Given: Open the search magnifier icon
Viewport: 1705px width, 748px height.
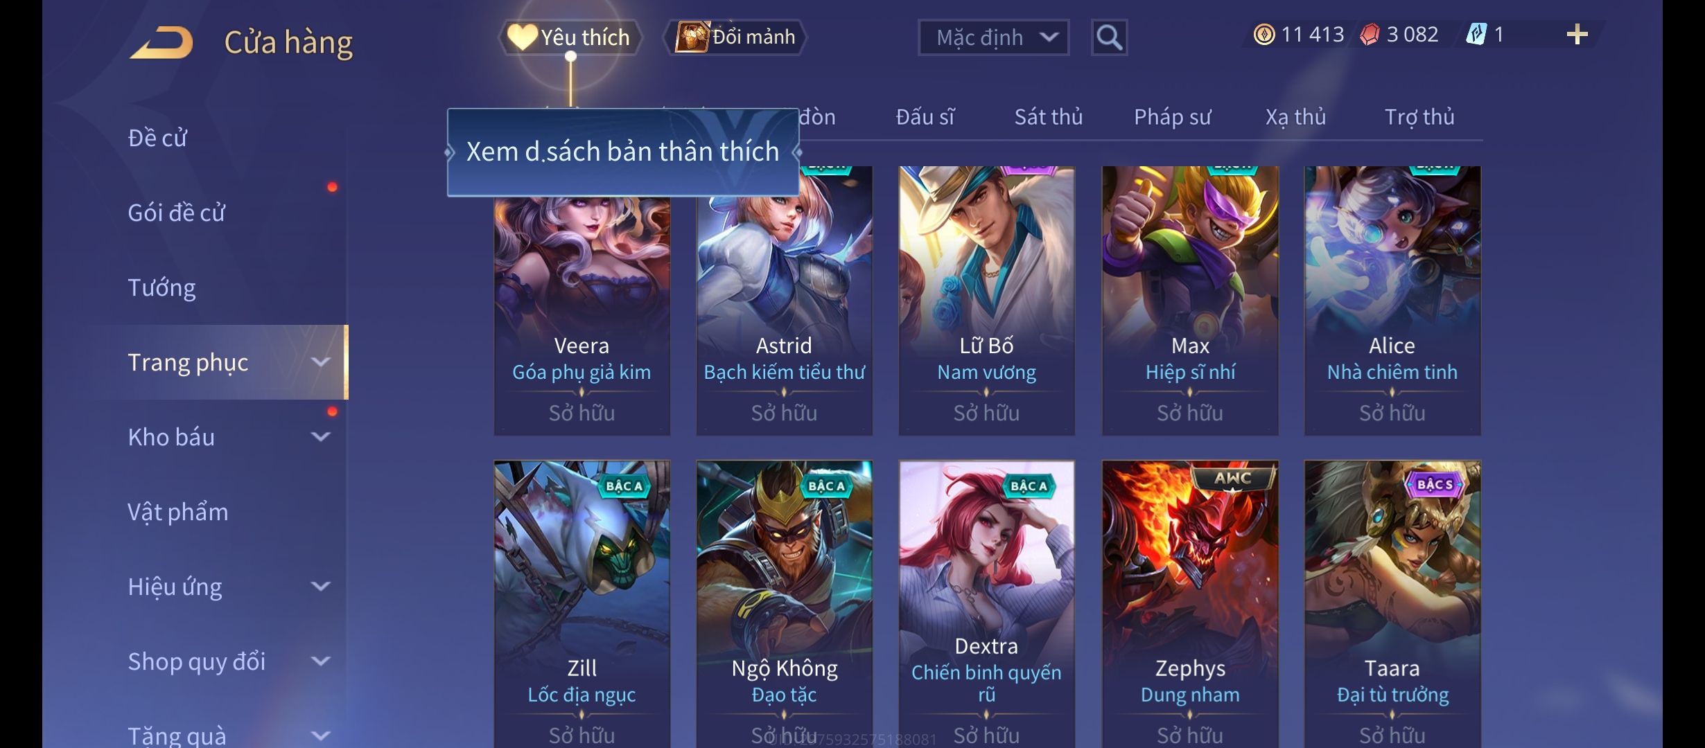Looking at the screenshot, I should click(1109, 37).
